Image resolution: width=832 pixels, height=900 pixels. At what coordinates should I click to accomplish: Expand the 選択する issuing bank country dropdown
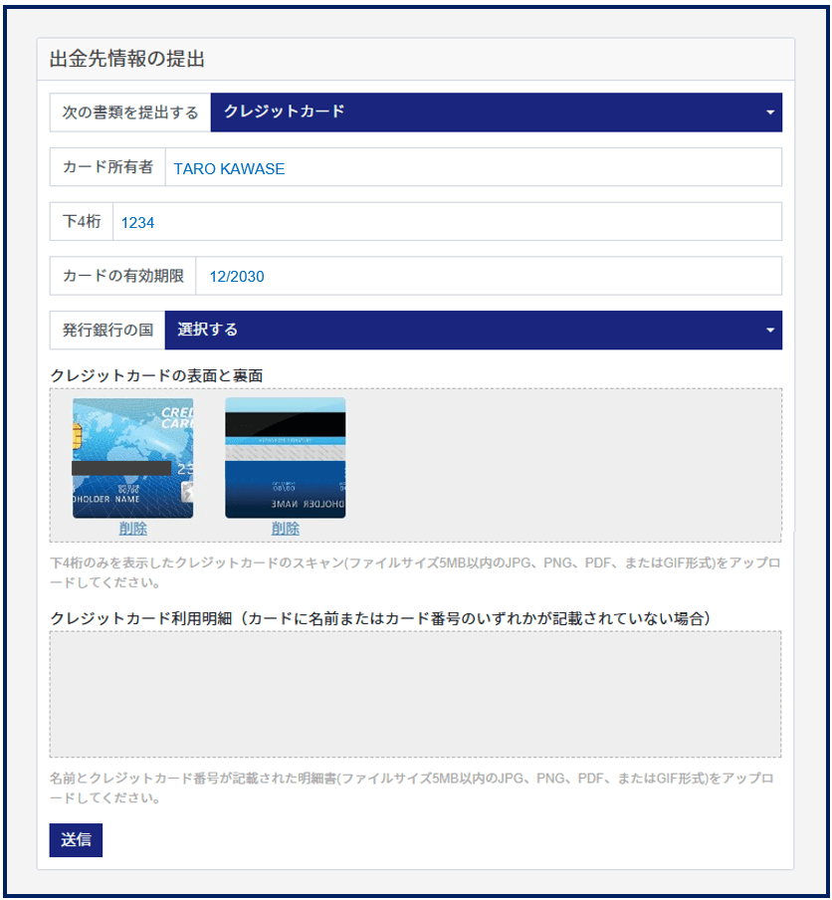(473, 330)
